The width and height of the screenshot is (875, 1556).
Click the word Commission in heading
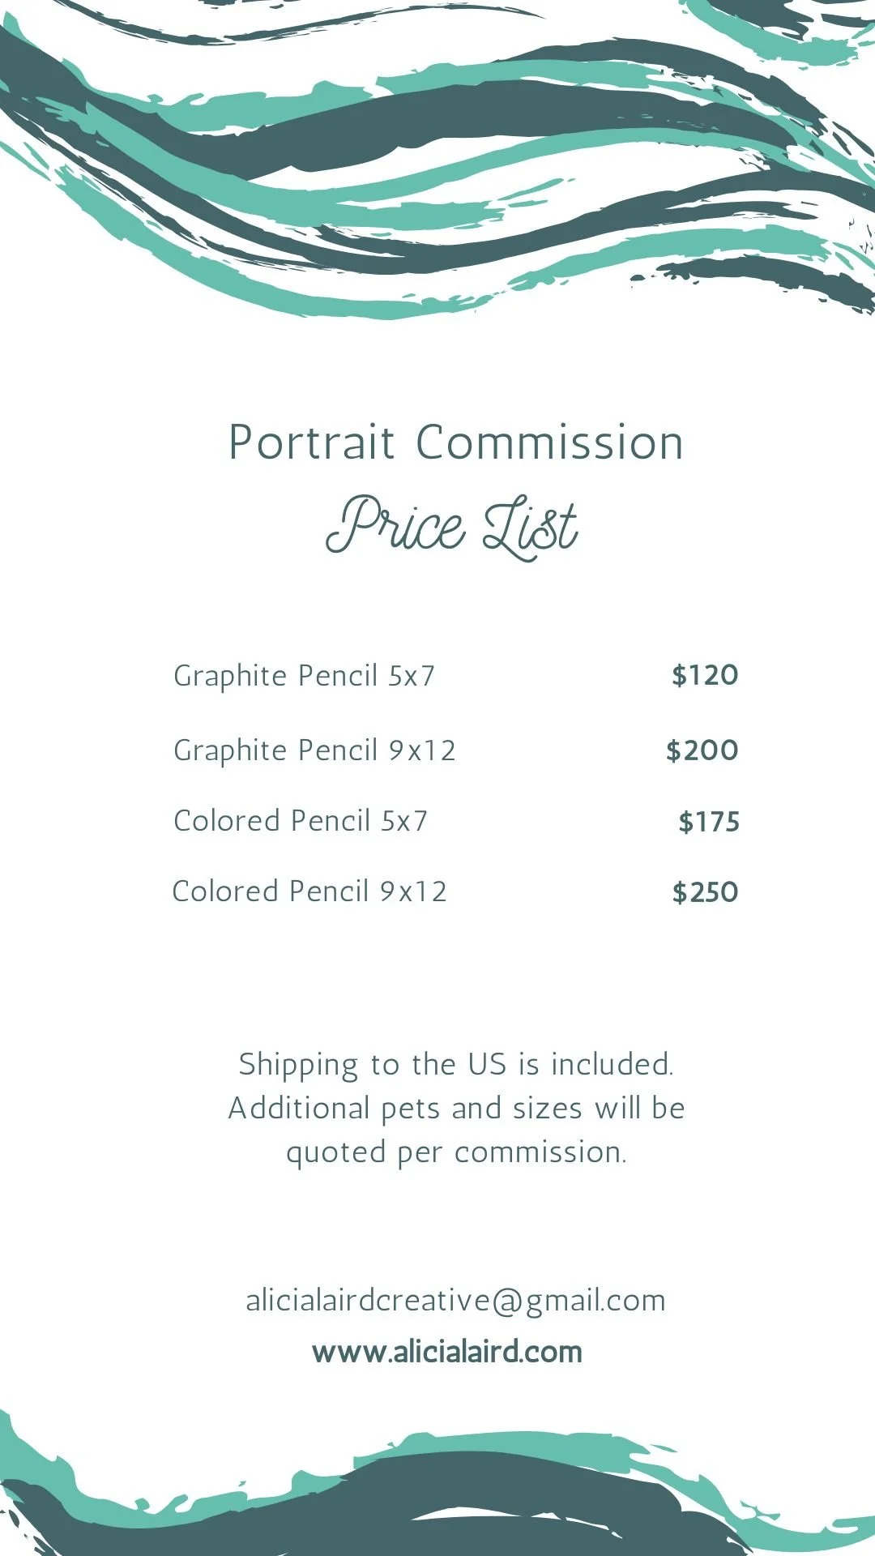tap(550, 443)
